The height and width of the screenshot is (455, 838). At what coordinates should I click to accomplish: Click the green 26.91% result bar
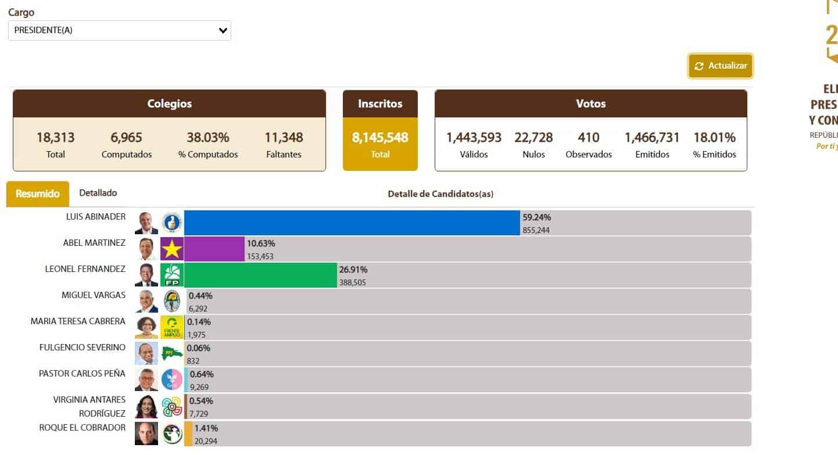[x=260, y=275]
